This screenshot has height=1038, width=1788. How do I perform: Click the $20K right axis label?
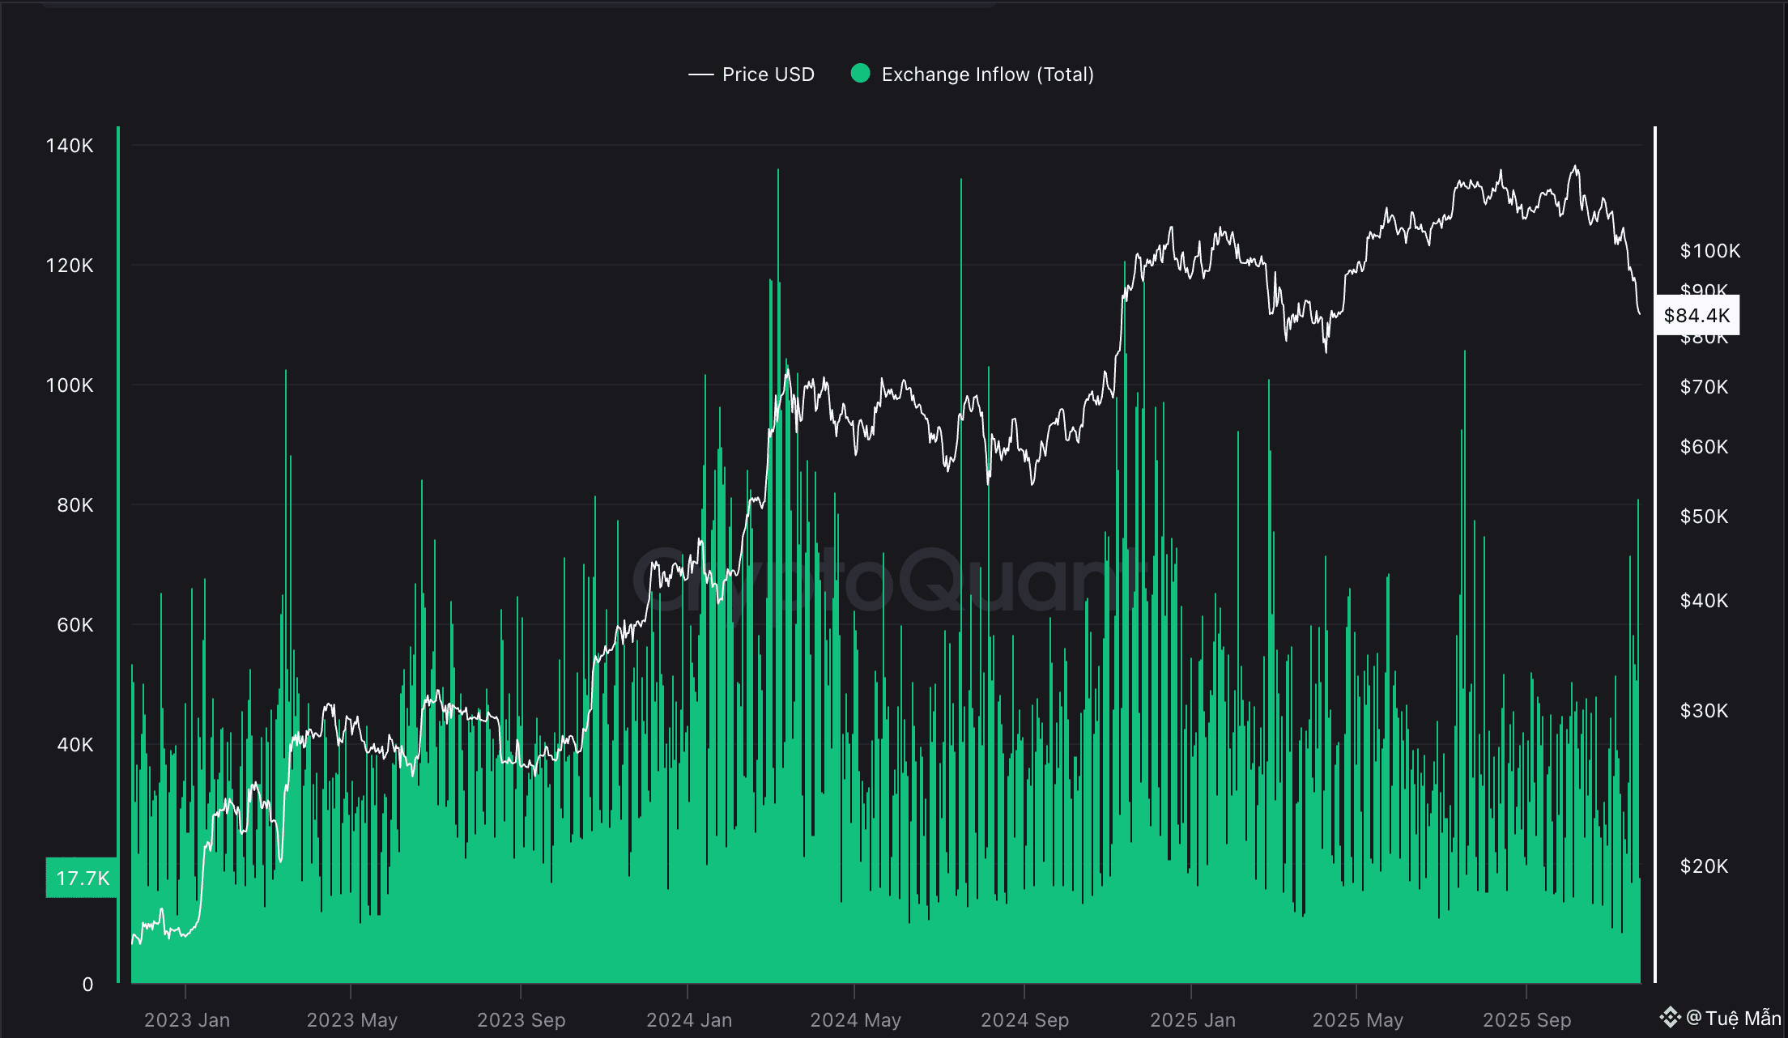tap(1704, 866)
